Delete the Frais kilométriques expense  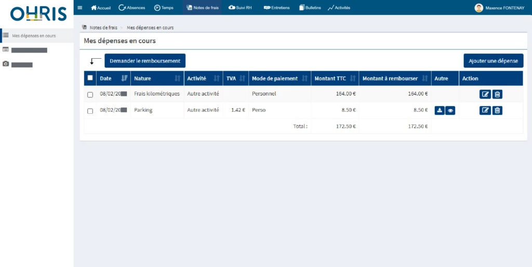coord(497,94)
